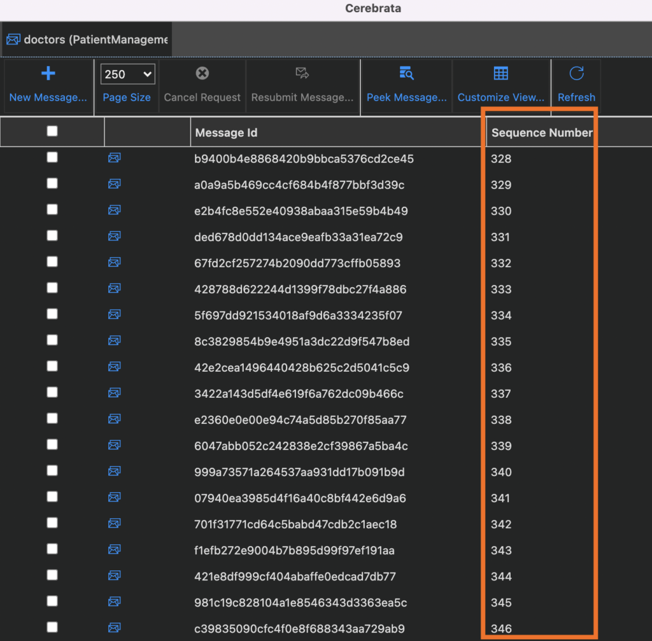The image size is (652, 641).
Task: Click the Customize View grid icon
Action: pyautogui.click(x=501, y=74)
